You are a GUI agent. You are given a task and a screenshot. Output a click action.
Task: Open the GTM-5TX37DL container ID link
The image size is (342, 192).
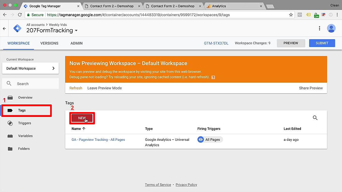point(216,43)
